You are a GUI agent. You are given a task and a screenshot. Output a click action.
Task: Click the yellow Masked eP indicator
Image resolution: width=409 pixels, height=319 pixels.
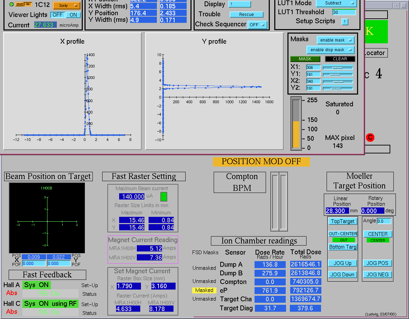204,290
